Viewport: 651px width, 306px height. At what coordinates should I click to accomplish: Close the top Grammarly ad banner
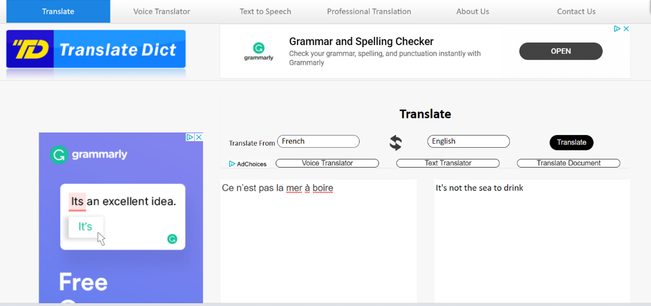626,29
